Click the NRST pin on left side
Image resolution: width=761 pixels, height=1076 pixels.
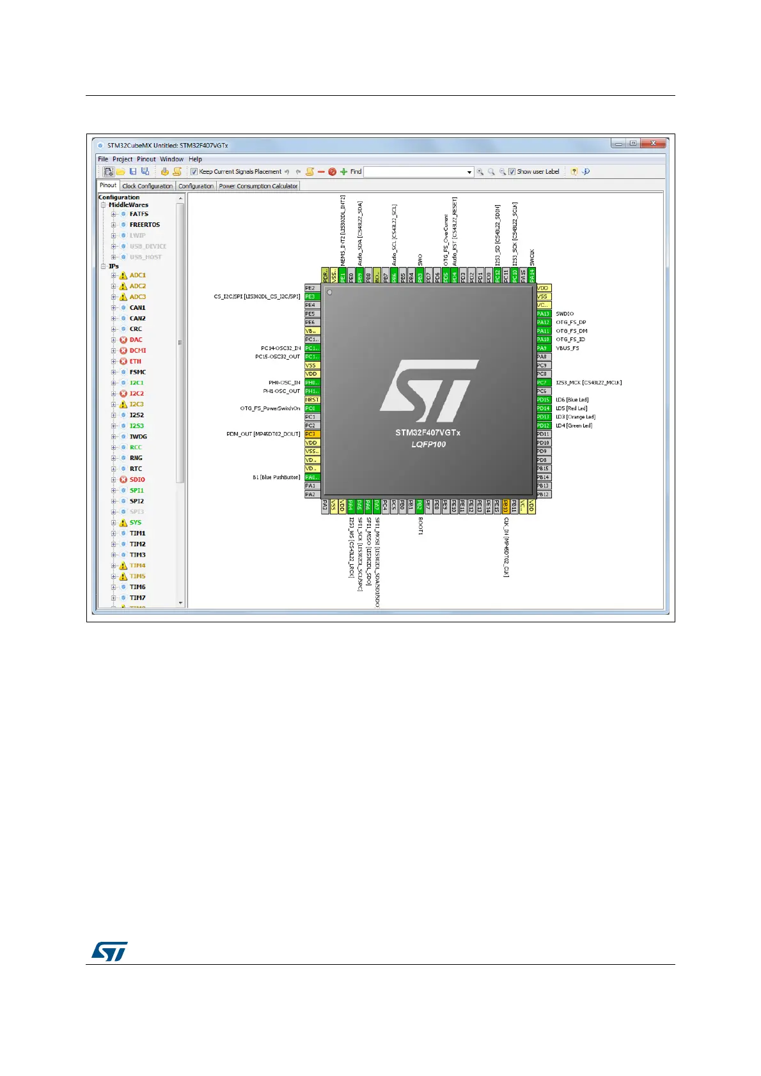pyautogui.click(x=311, y=400)
